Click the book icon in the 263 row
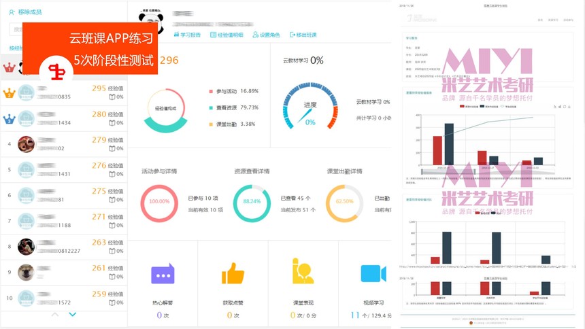 [112, 251]
